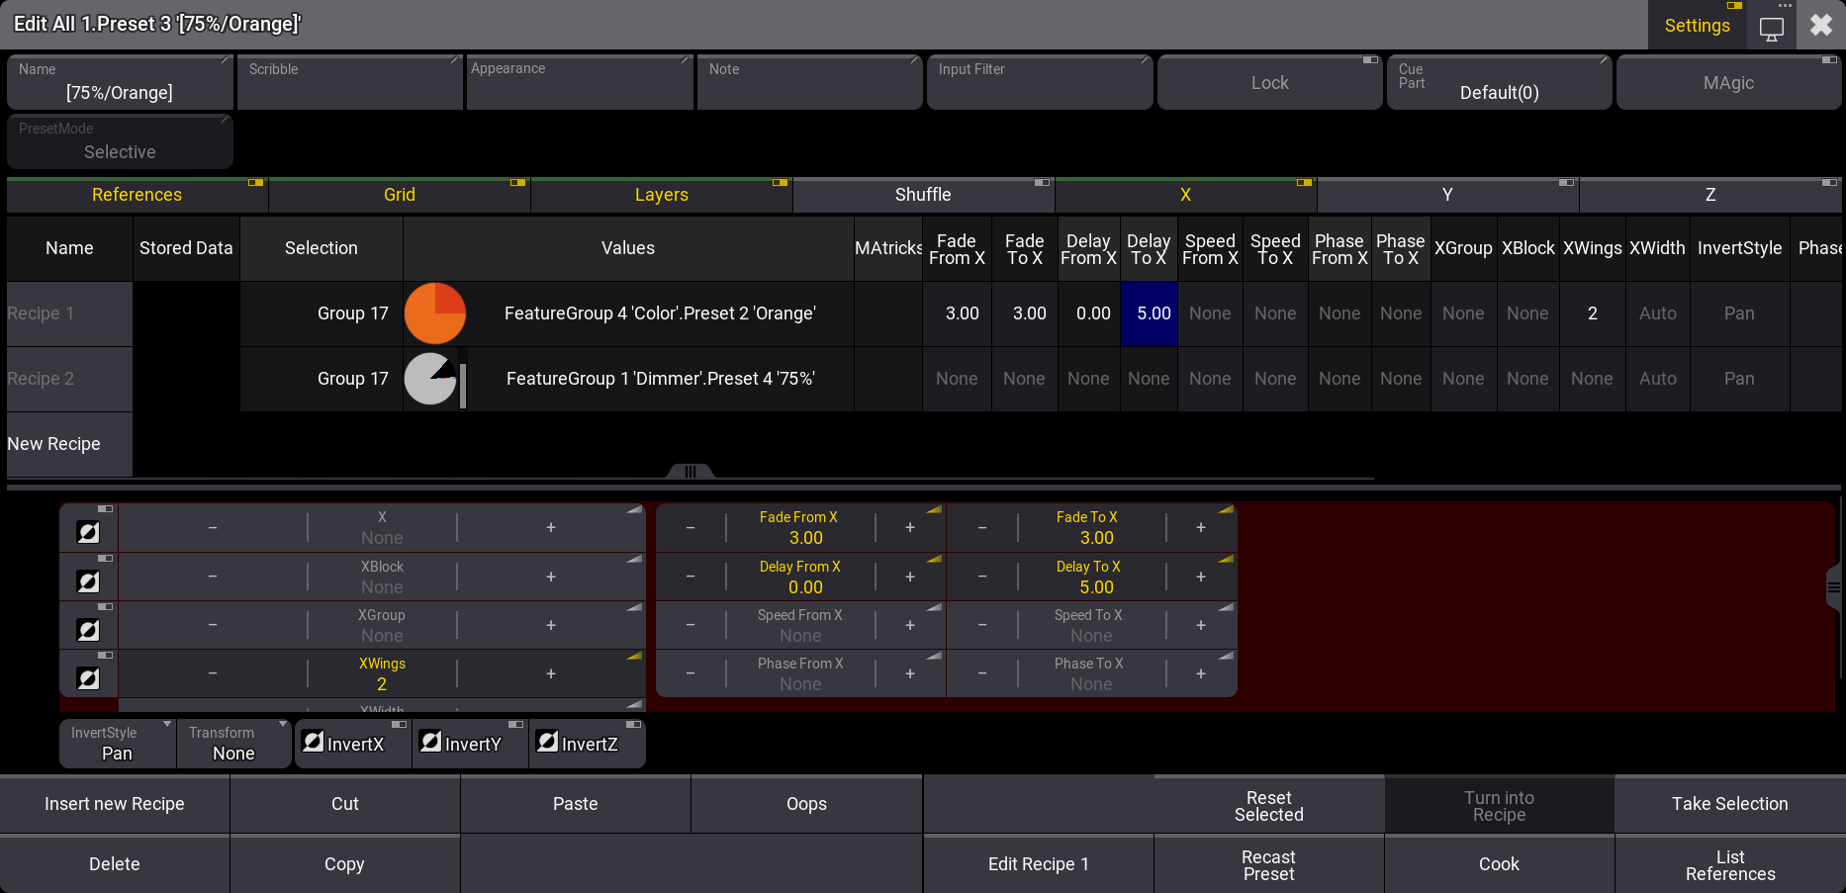Viewport: 1846px width, 893px height.
Task: Select the Y axis tab
Action: pyautogui.click(x=1446, y=195)
